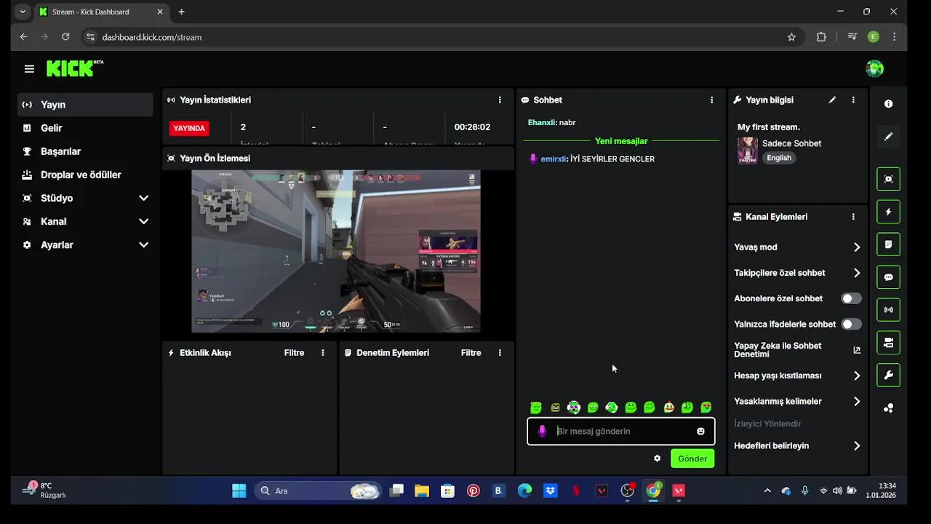Open Kanal Eylemleri three-dot menu

click(x=853, y=217)
